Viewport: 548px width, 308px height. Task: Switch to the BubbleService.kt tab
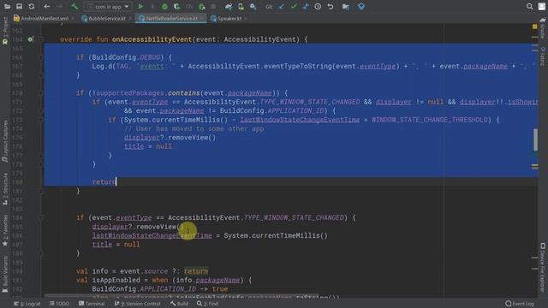tap(106, 19)
